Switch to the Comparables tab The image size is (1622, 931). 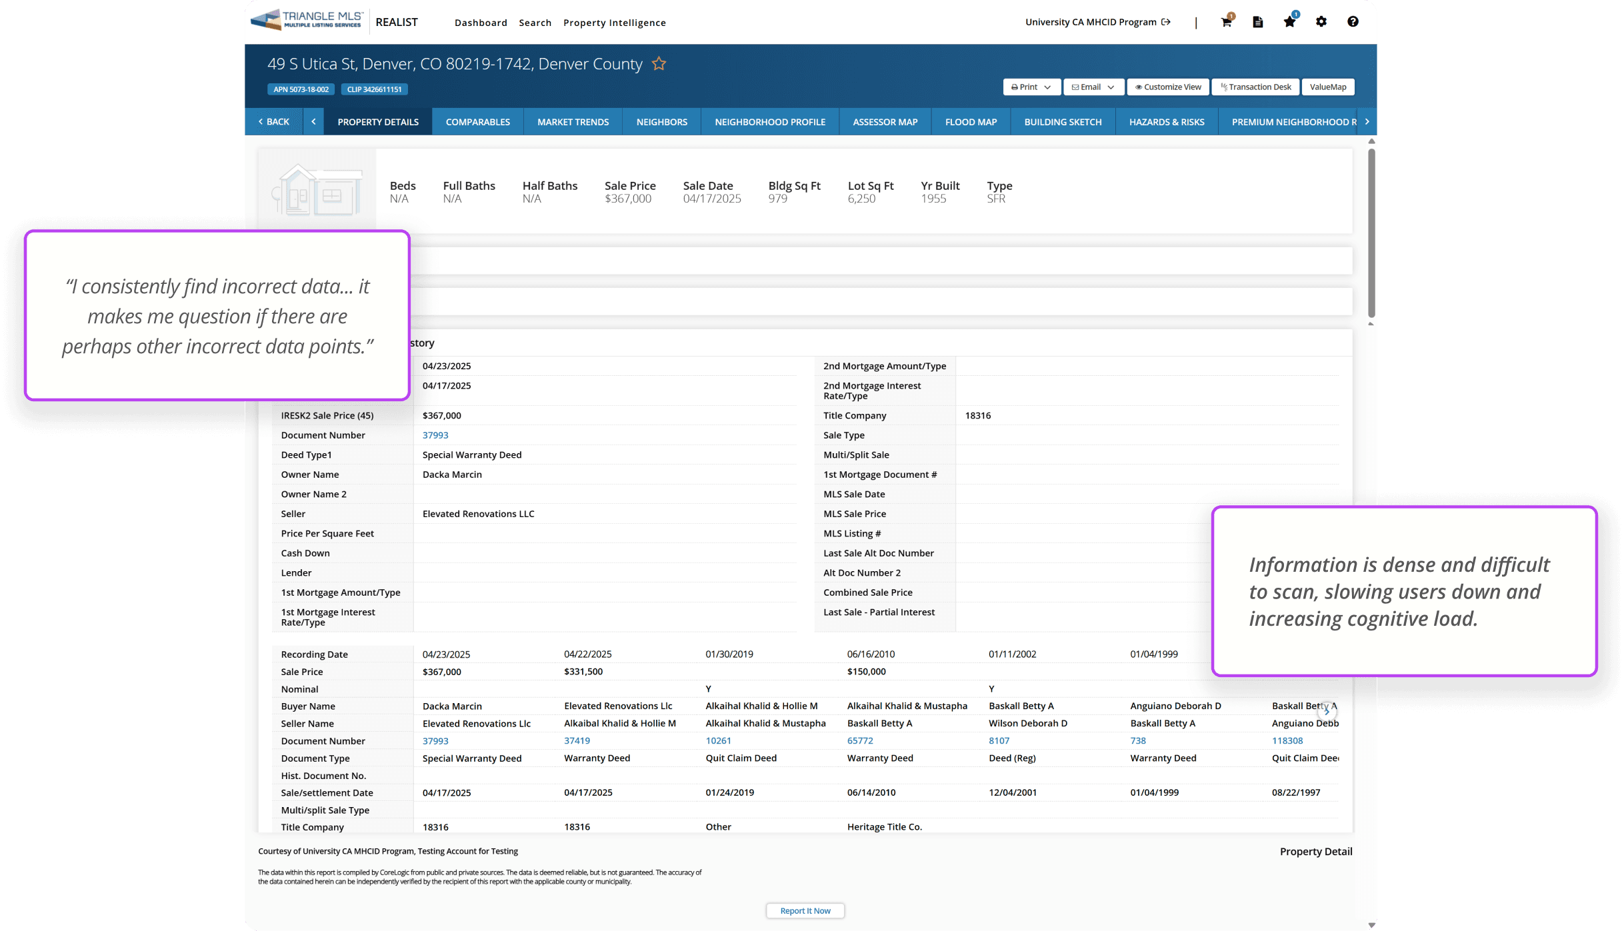coord(477,122)
